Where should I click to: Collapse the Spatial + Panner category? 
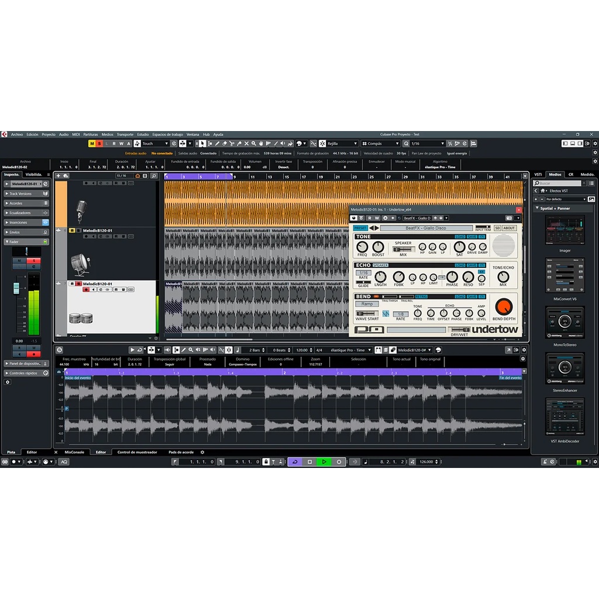tap(537, 208)
